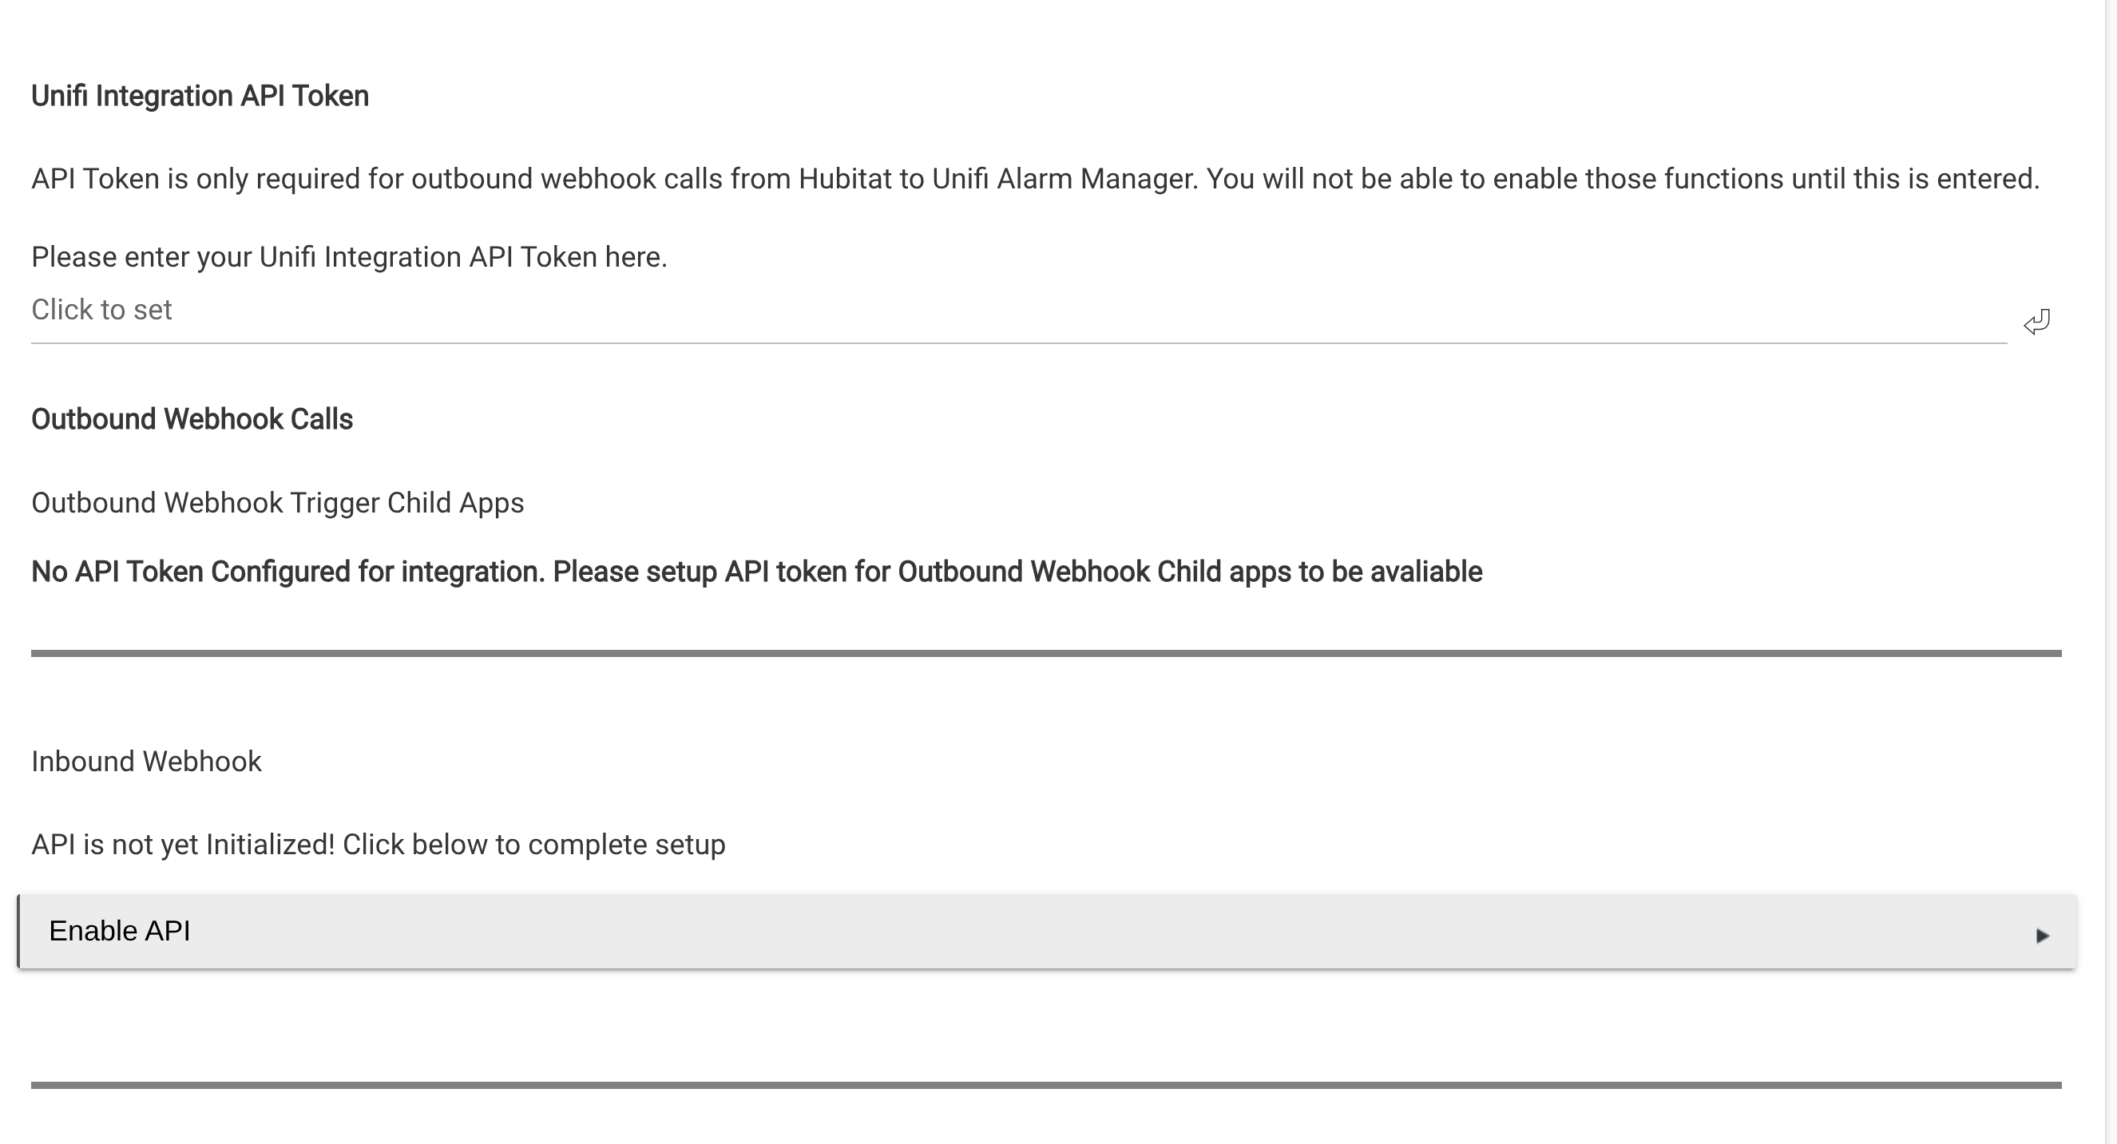Click the "Outbound Webhook Calls" heading
Viewport: 2117px width, 1144px height.
coord(192,419)
